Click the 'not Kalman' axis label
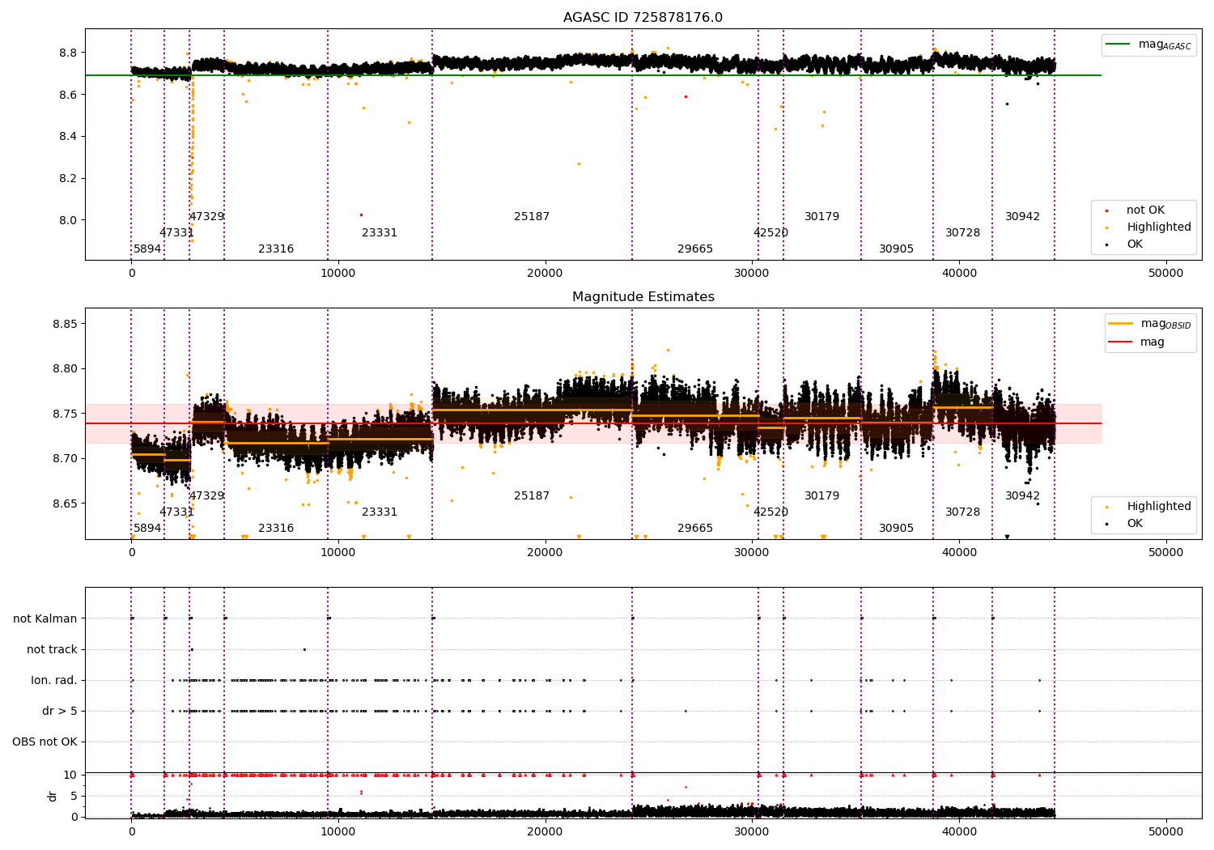This screenshot has height=850, width=1214. tap(45, 619)
